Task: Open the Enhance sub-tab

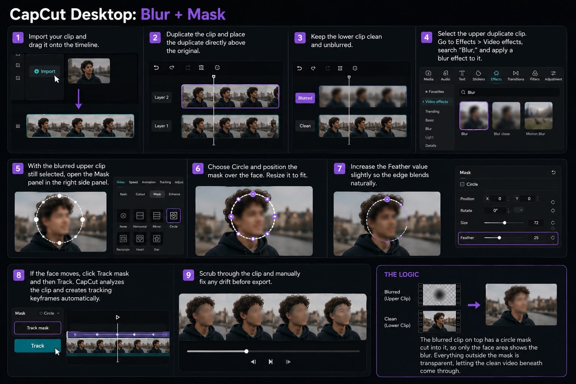Action: (174, 194)
